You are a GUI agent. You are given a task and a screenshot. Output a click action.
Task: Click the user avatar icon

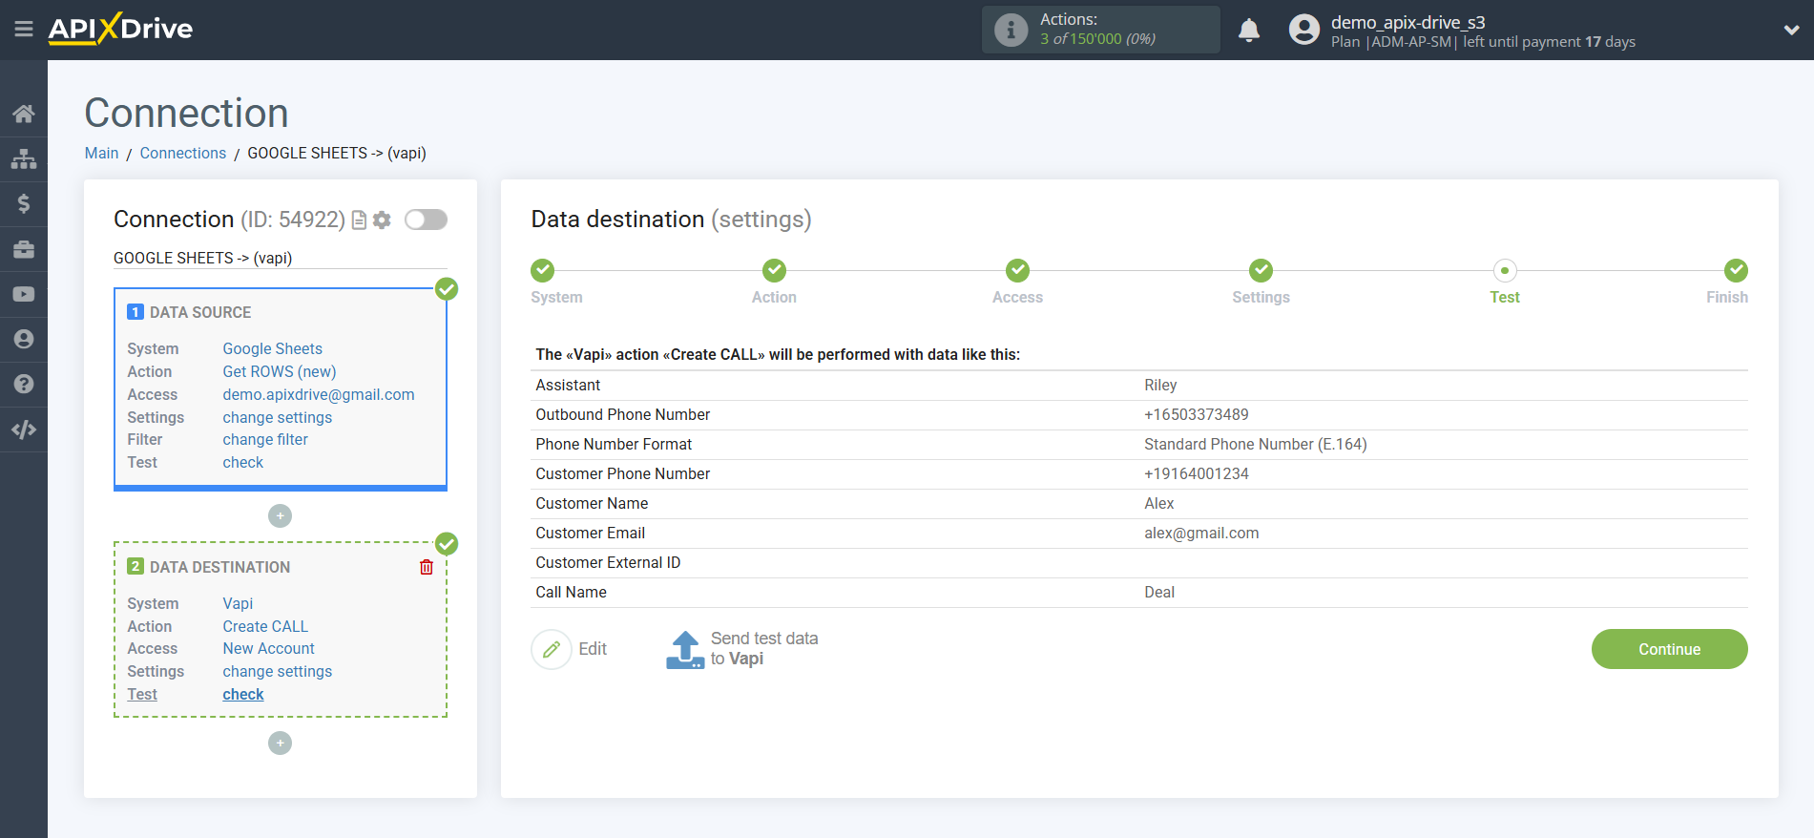(1303, 30)
